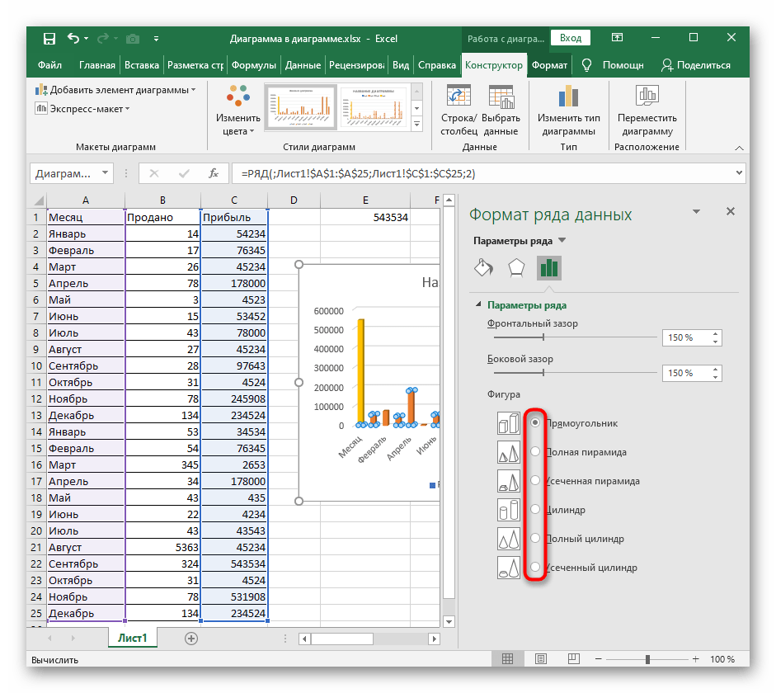Switch to Page Break Preview
This screenshot has width=776, height=693.
[x=574, y=659]
